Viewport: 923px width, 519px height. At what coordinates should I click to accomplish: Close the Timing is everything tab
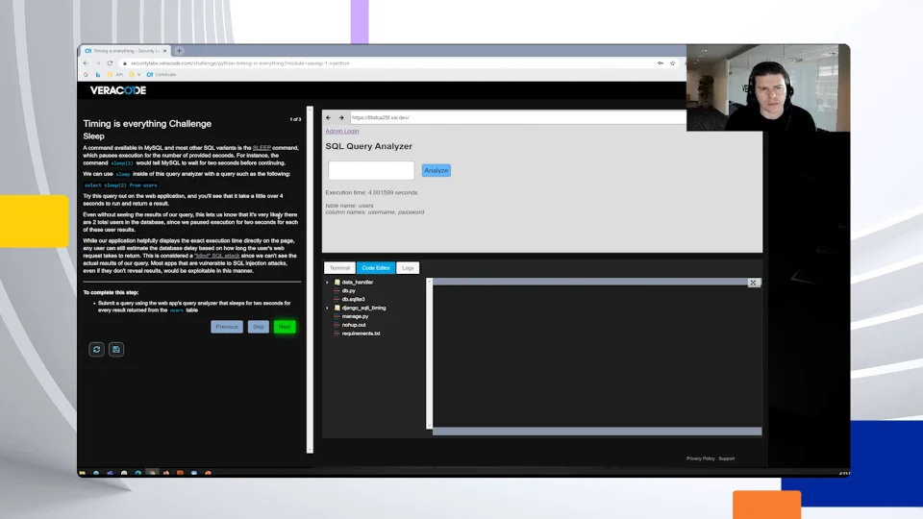(164, 51)
